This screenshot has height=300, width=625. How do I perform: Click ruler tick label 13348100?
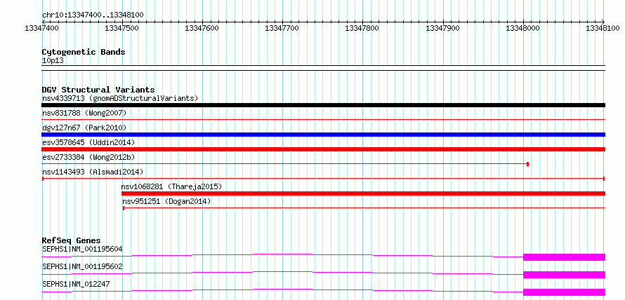coord(603,28)
